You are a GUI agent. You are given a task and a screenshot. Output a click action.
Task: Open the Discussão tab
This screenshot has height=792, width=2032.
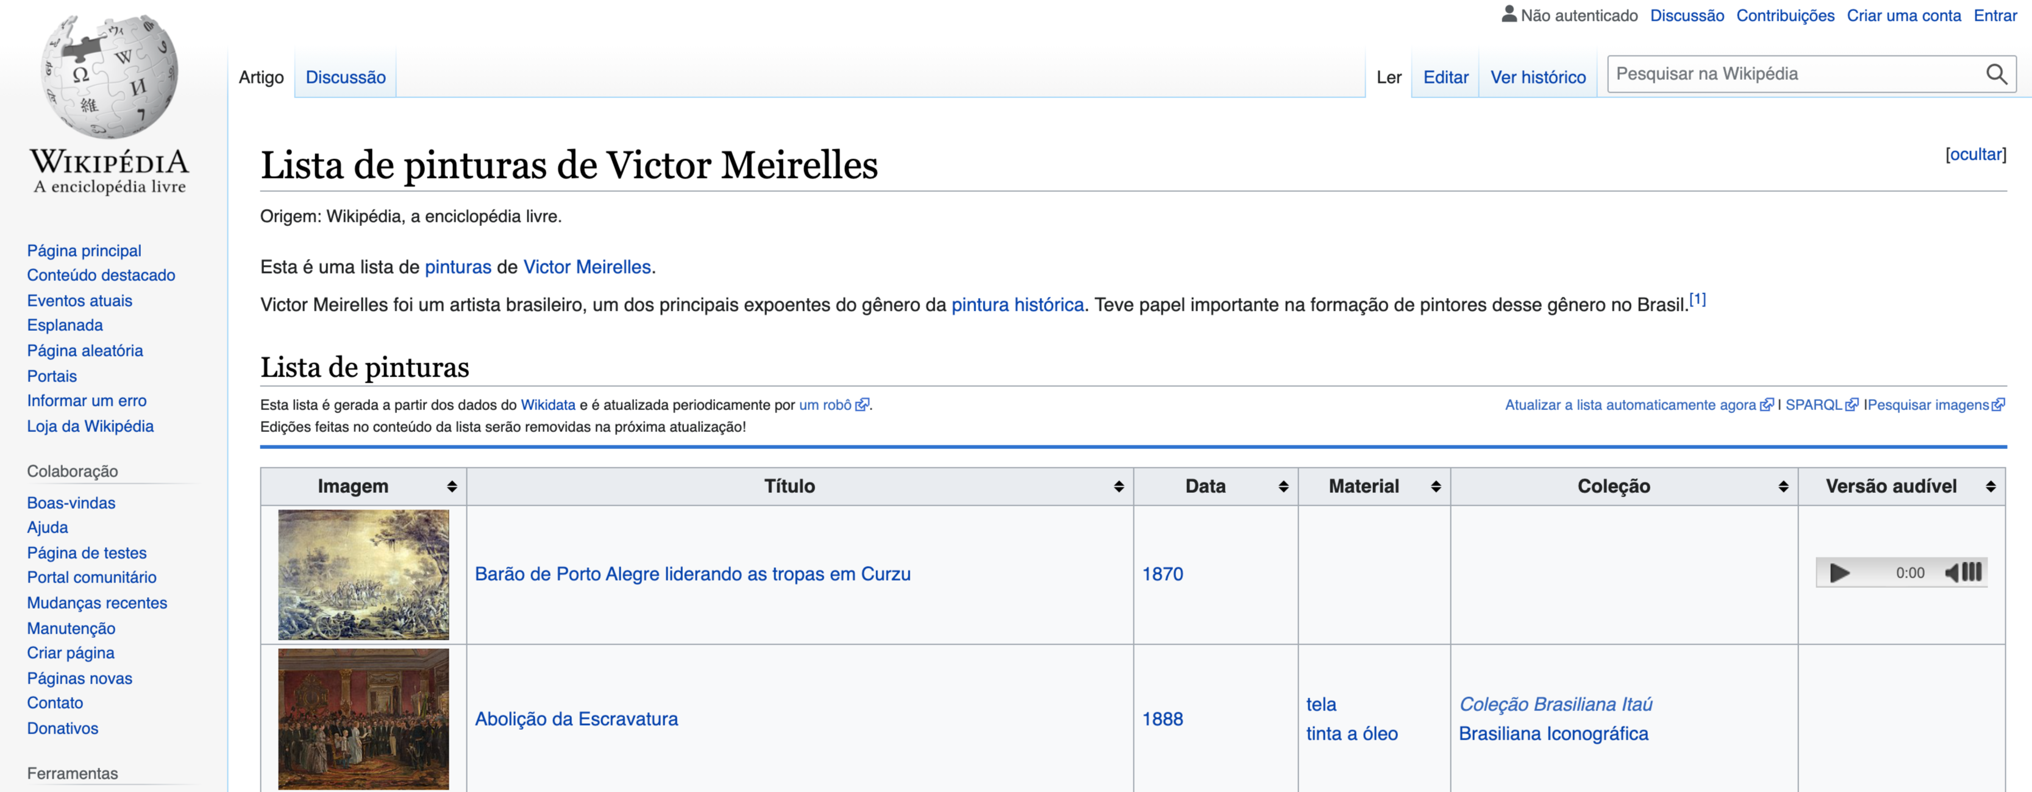pyautogui.click(x=346, y=77)
